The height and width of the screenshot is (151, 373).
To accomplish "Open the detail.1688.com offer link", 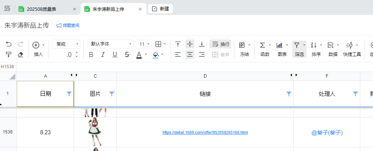I will coord(205,132).
